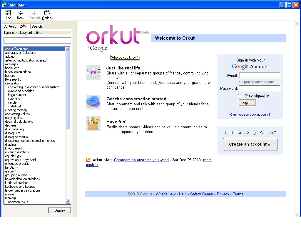The image size is (301, 226).
Task: Click the Have fun box icon
Action: [x=93, y=124]
